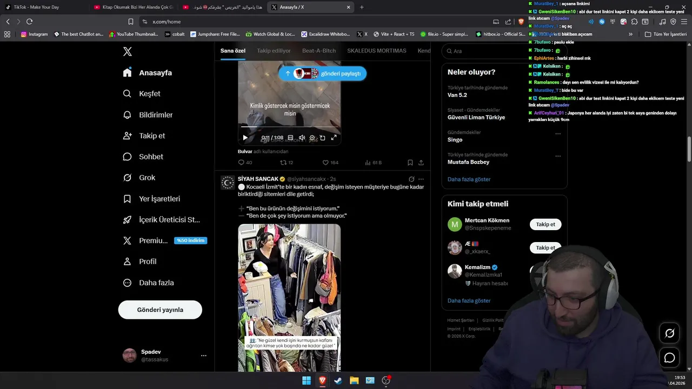Image resolution: width=692 pixels, height=389 pixels.
Task: Follow Mertcan Kökmen with Takip et
Action: point(545,224)
